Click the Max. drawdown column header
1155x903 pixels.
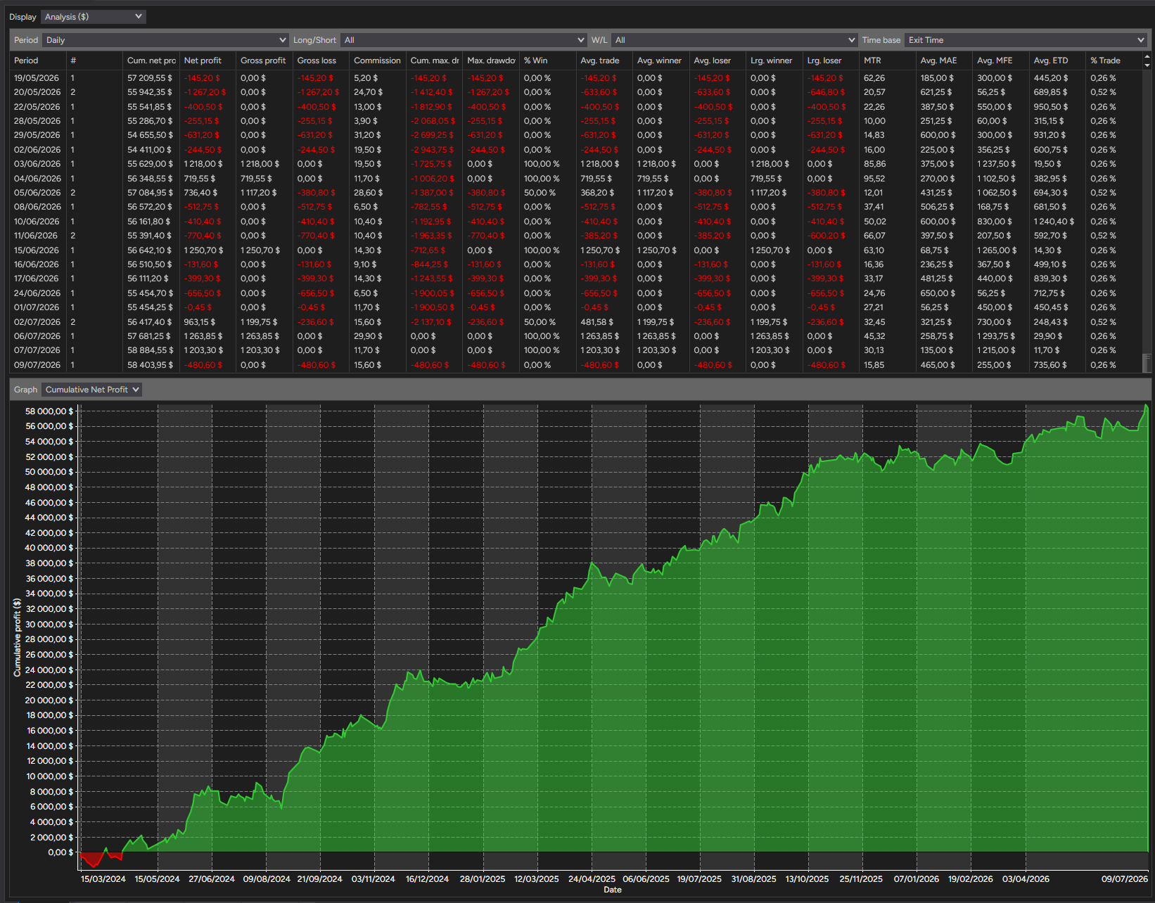coord(491,60)
